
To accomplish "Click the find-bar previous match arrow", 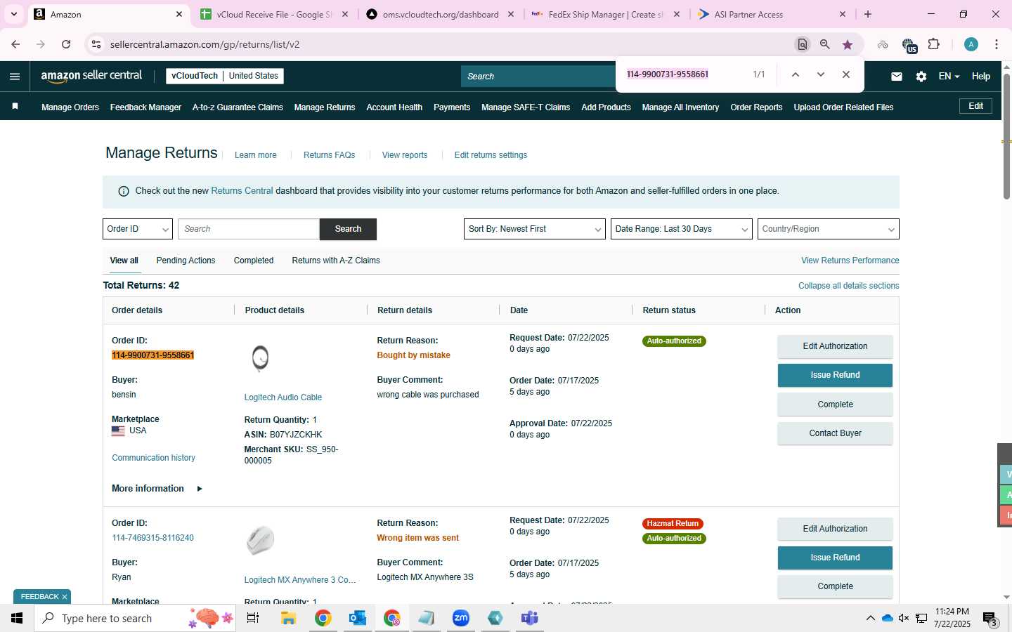I will 796,74.
